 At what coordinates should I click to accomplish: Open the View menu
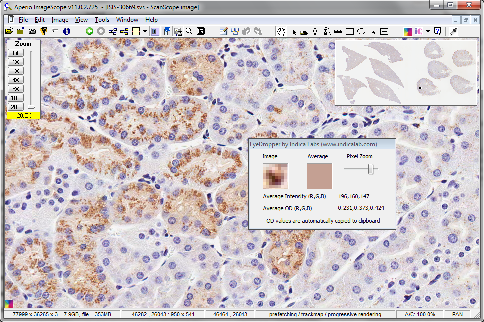click(81, 20)
